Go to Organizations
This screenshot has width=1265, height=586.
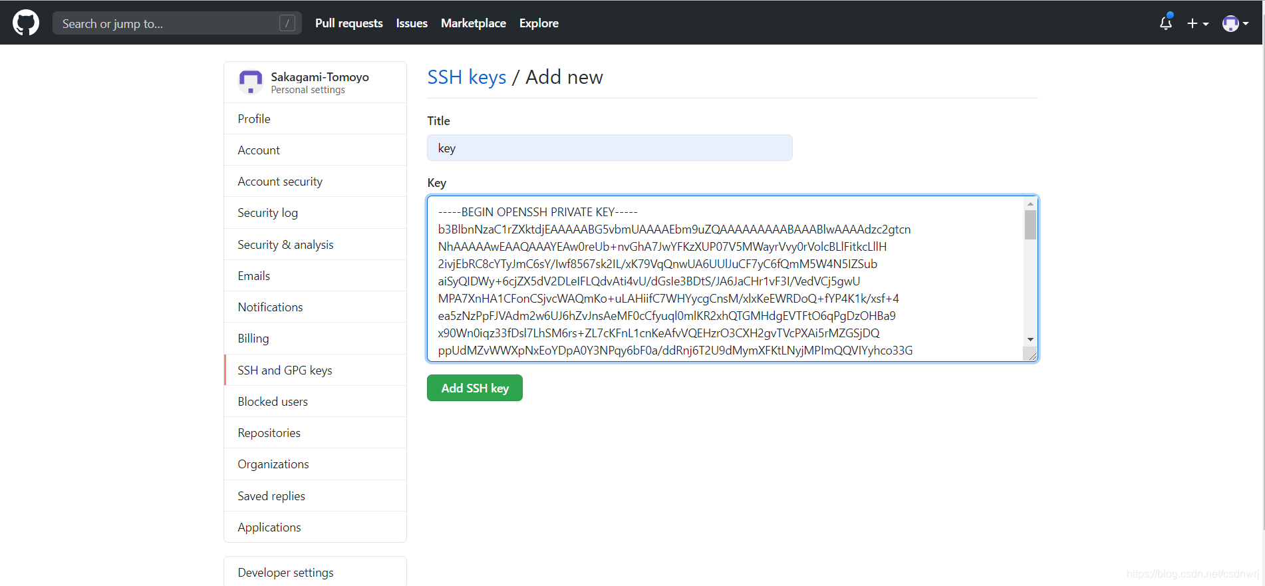(x=315, y=464)
